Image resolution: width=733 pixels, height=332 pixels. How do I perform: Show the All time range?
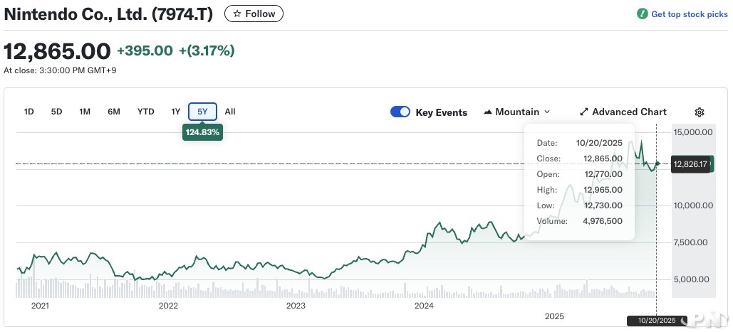(x=230, y=112)
